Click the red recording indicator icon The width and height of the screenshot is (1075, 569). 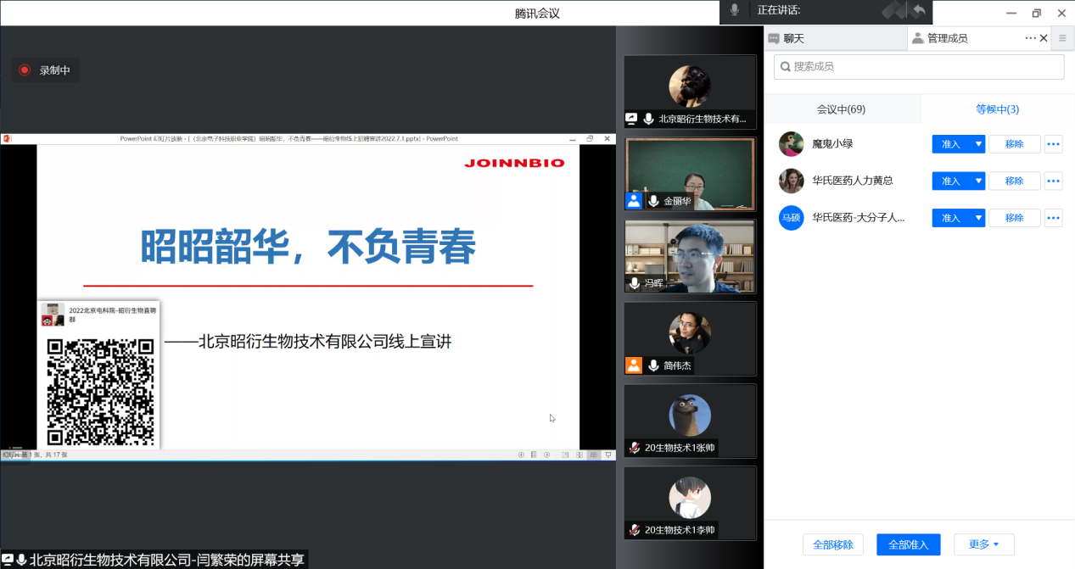pos(25,70)
